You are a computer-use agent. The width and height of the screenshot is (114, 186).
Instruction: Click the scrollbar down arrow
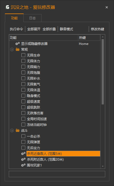click(x=103, y=166)
